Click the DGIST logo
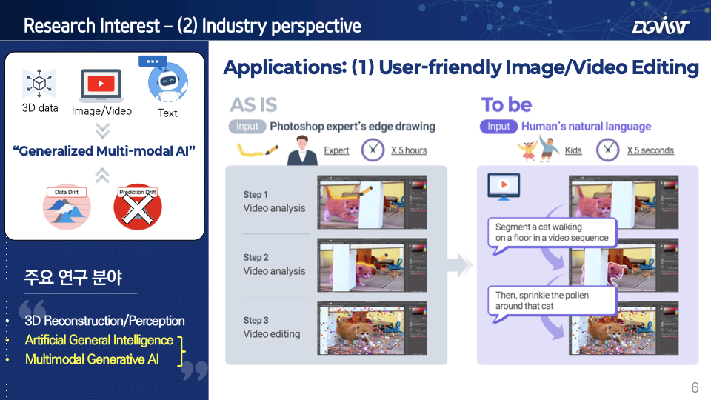This screenshot has height=400, width=711. (x=661, y=25)
